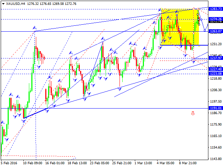Click the yellow highlighted rectangle on the chart

point(179,27)
